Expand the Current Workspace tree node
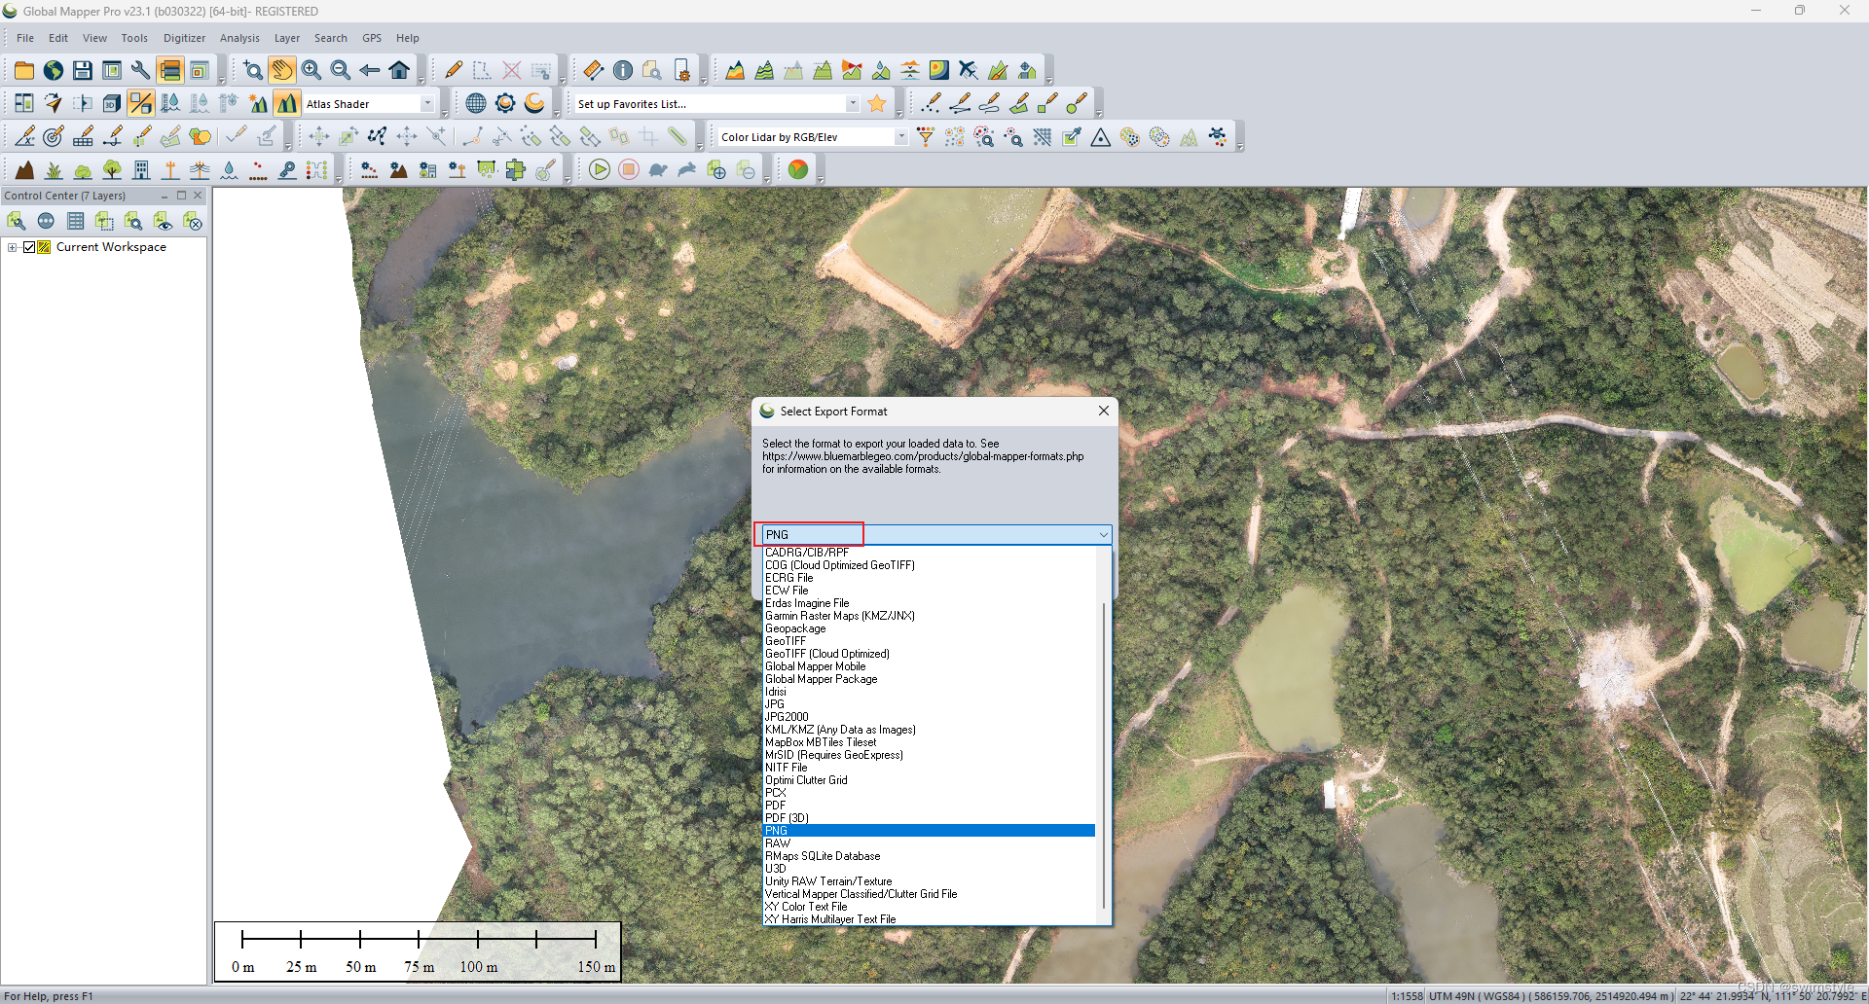Screen dimensions: 1869x1004 click(x=13, y=247)
